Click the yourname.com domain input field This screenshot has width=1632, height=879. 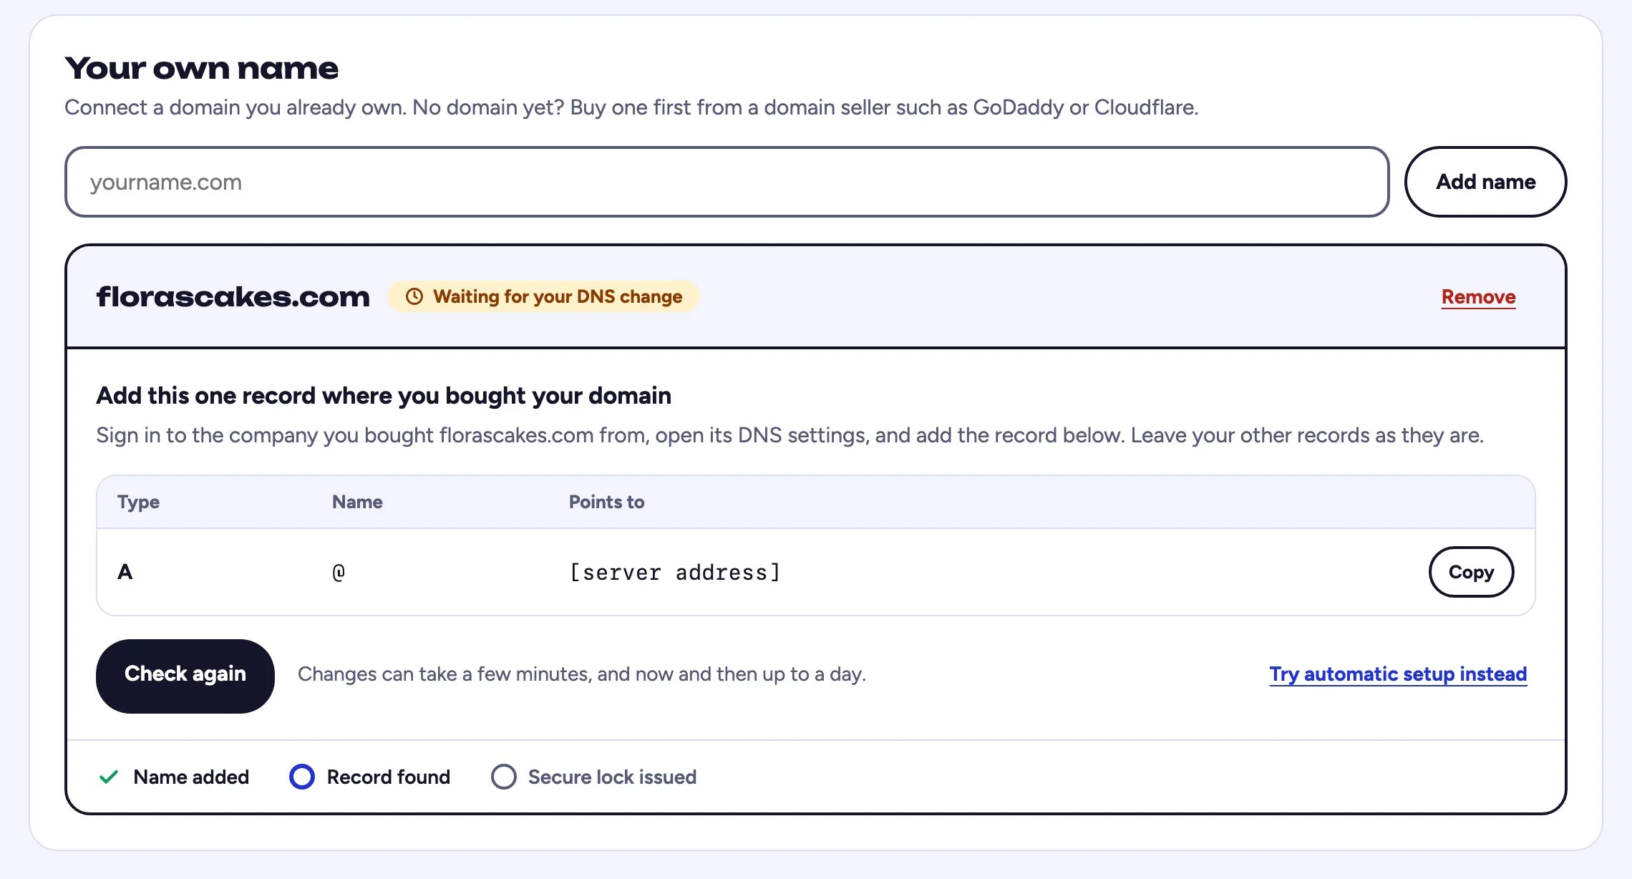pyautogui.click(x=727, y=182)
